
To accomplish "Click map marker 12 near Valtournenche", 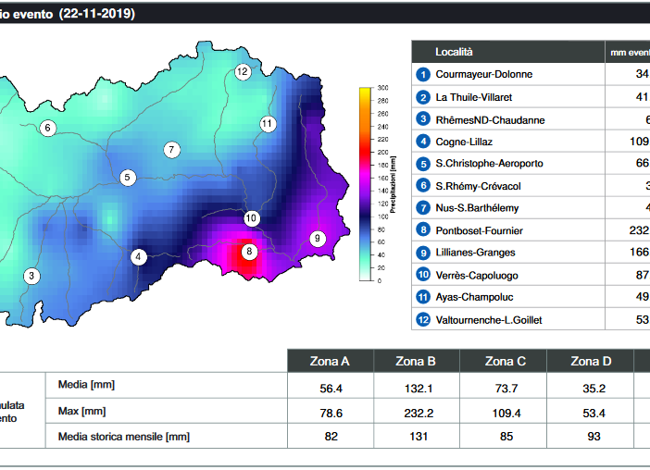I will click(243, 71).
